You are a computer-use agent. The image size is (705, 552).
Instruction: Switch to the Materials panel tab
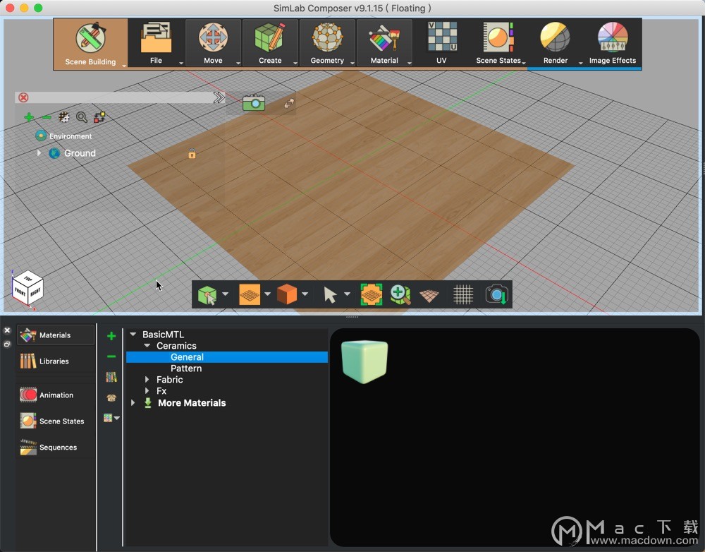(x=56, y=335)
